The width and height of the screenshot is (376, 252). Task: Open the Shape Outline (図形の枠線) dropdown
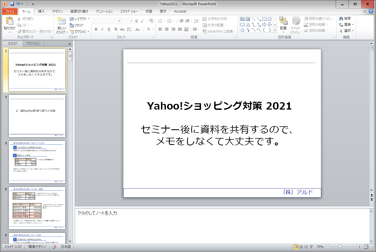316,25
